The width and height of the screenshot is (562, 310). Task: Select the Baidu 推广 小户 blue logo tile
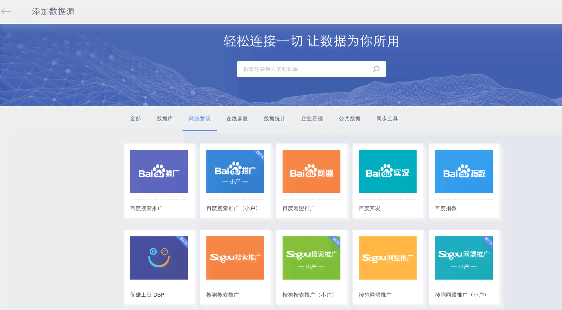(x=235, y=171)
